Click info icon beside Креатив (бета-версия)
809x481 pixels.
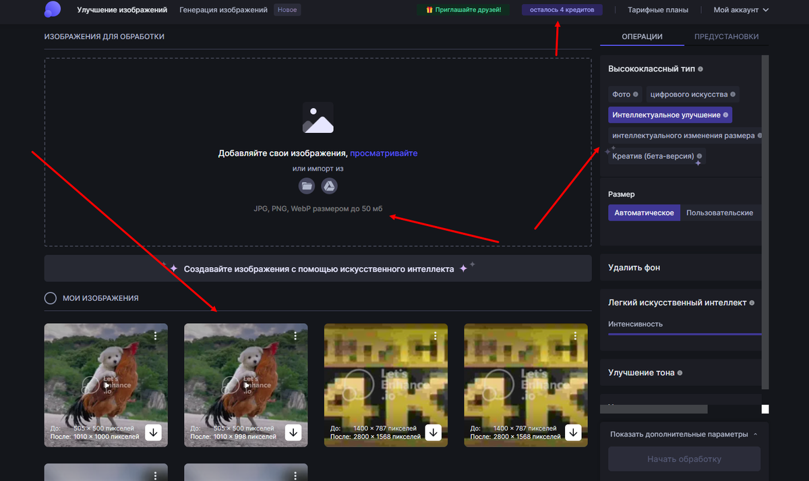click(x=699, y=156)
